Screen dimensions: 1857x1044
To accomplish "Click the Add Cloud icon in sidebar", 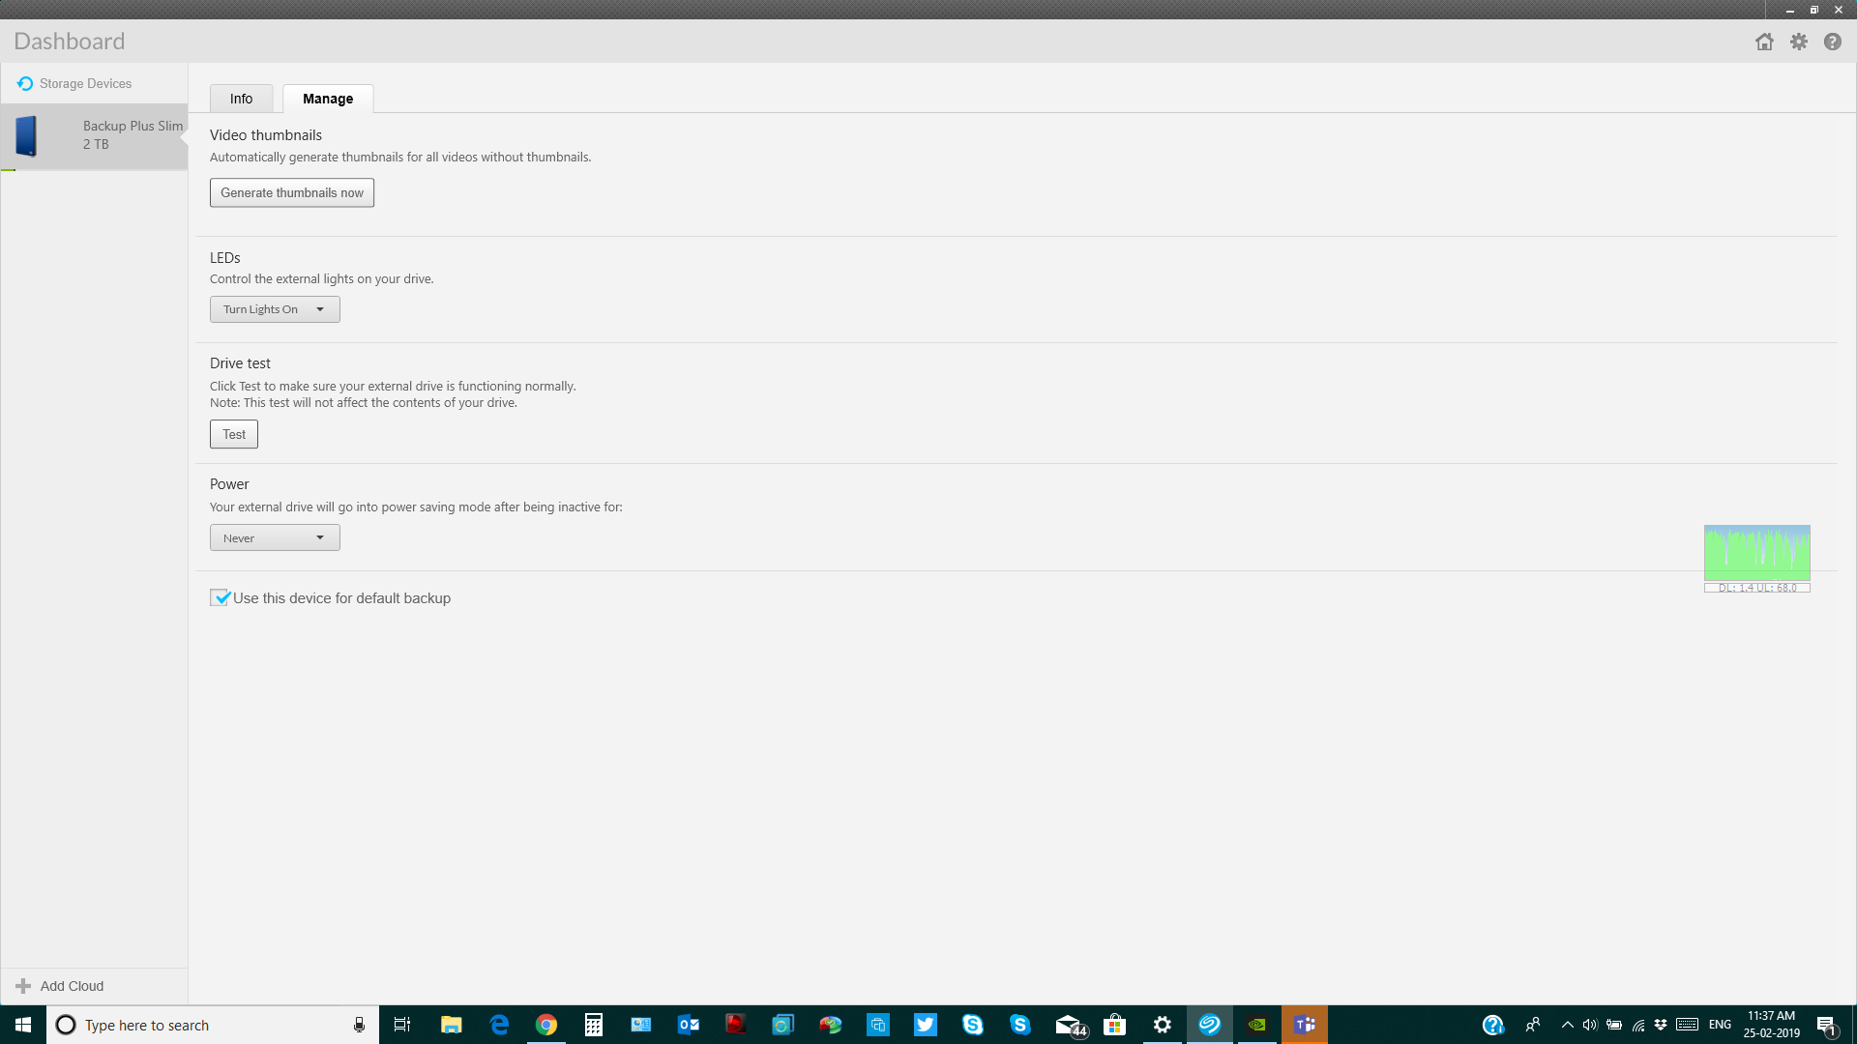I will [x=21, y=987].
